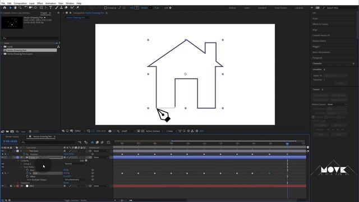
Task: Open the viewer magnification ratio dropdown
Action: tap(79, 131)
